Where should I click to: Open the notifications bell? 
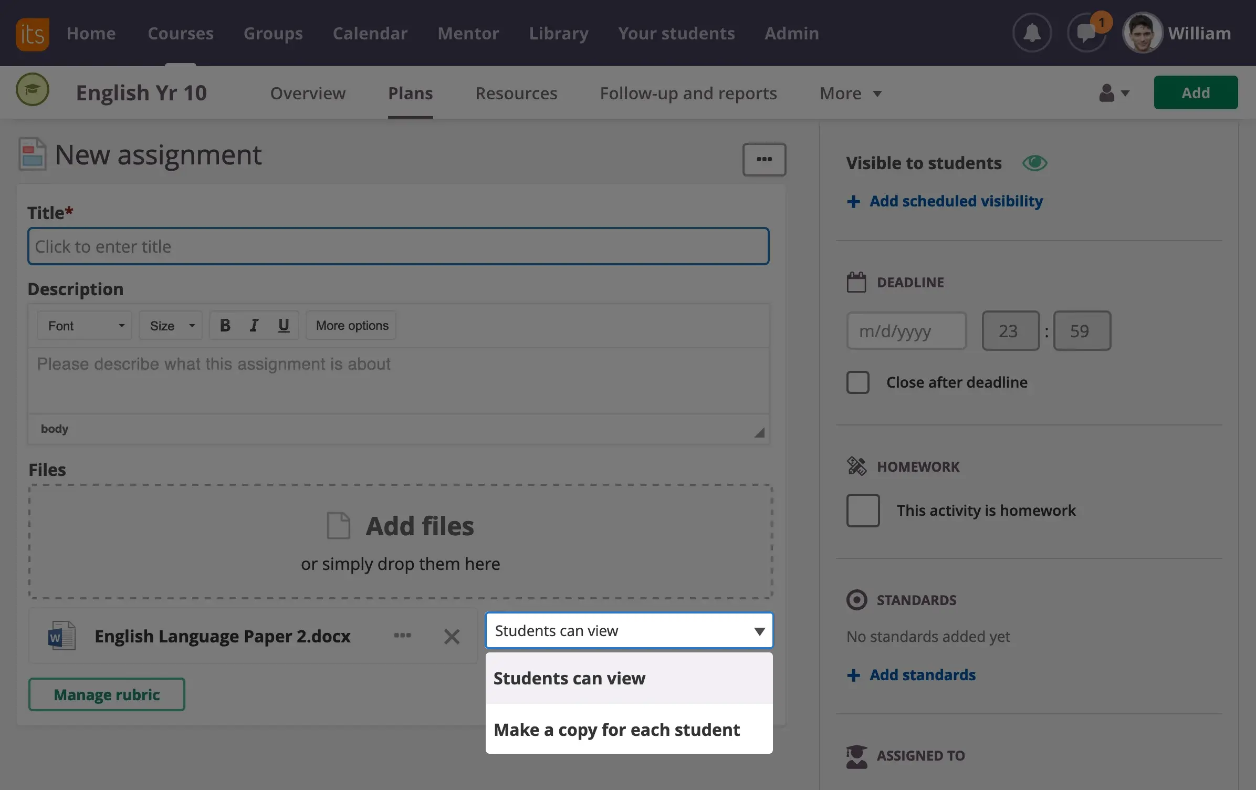(1032, 33)
